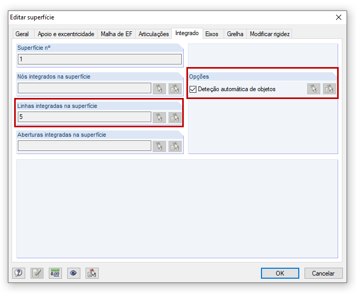Viewport: 356px width, 296px height.
Task: Select the Integrado tab
Action: [187, 34]
